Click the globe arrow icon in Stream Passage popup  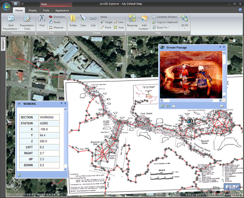(162, 106)
